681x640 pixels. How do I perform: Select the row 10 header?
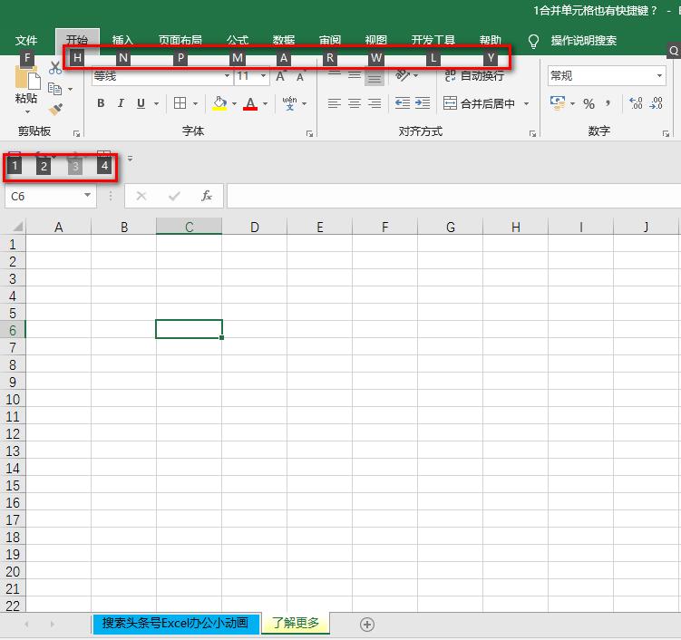pos(13,400)
